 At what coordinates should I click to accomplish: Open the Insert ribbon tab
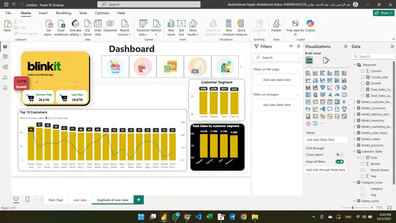pyautogui.click(x=43, y=13)
